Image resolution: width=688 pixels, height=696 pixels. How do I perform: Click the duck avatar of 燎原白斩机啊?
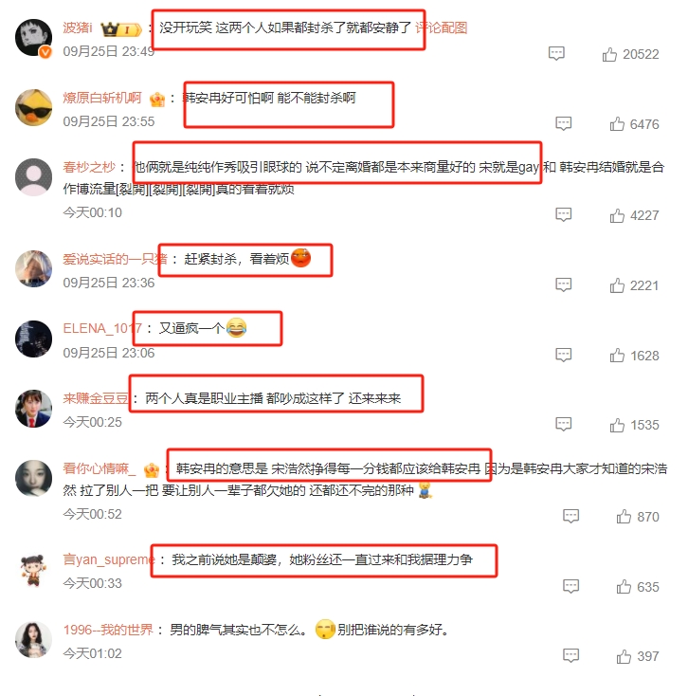pyautogui.click(x=34, y=107)
